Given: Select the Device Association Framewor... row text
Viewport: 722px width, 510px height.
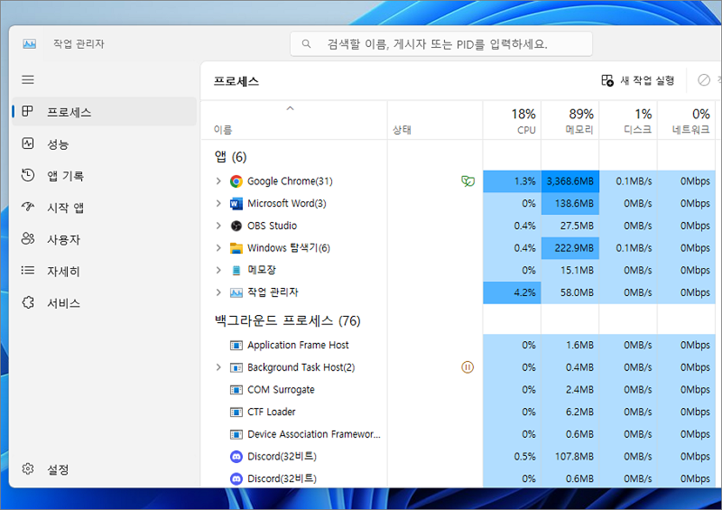Looking at the screenshot, I should pos(314,434).
